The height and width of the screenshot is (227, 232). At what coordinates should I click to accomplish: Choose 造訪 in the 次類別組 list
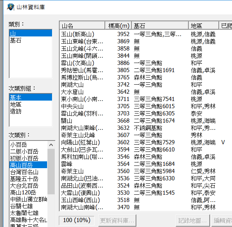coord(16,111)
